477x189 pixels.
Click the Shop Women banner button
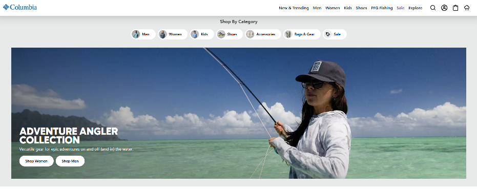[36, 161]
